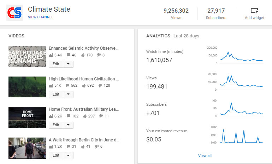Open Edit dropdown arrow for Berlin City video

point(68,156)
